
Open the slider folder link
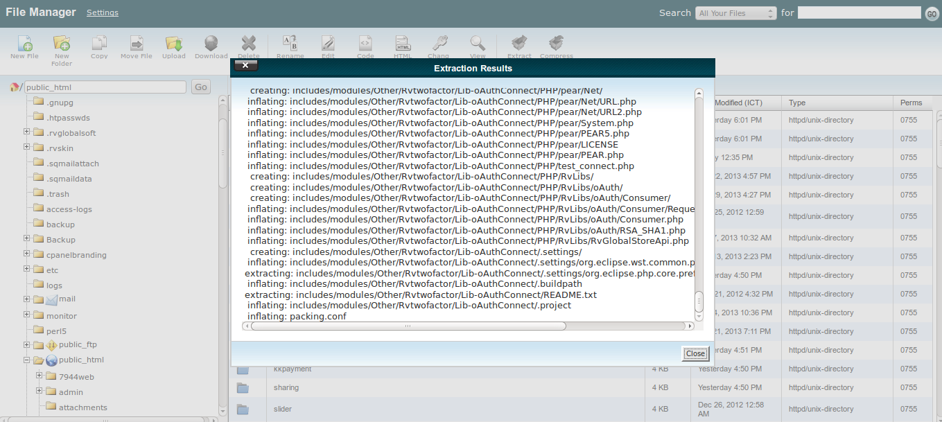point(283,410)
